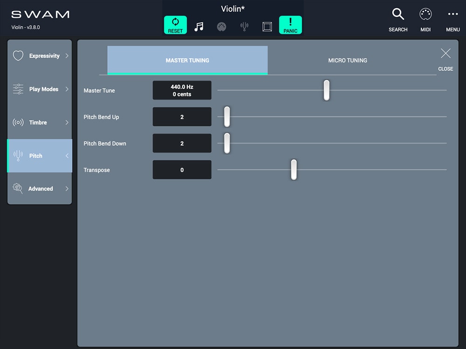Click the Transpose label
Viewport: 466px width, 349px height.
pyautogui.click(x=96, y=170)
